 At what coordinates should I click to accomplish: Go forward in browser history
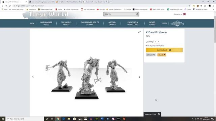[x=6, y=6]
